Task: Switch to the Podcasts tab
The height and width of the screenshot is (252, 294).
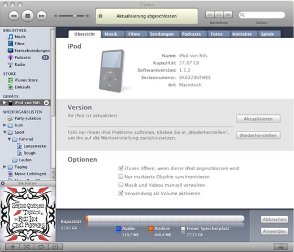Action: [191, 34]
